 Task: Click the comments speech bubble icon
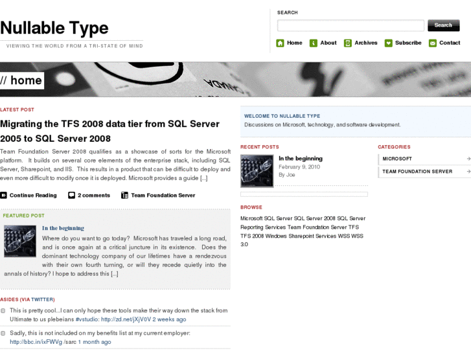(72, 195)
